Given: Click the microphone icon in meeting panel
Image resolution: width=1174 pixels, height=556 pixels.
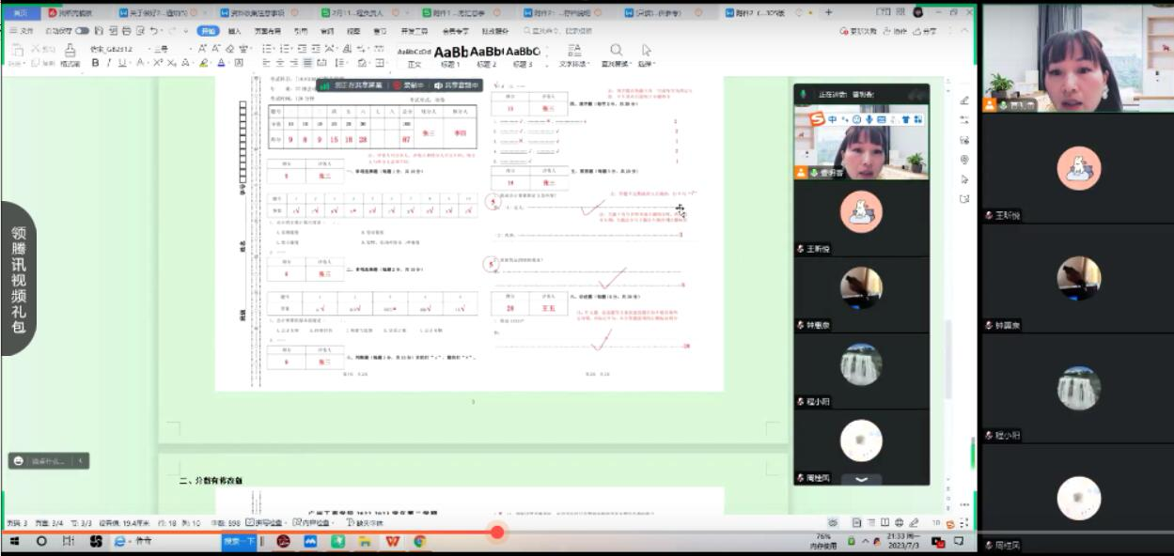Looking at the screenshot, I should click(x=803, y=94).
